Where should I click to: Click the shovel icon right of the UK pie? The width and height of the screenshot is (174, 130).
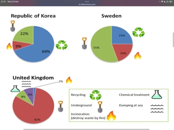tap(60, 106)
